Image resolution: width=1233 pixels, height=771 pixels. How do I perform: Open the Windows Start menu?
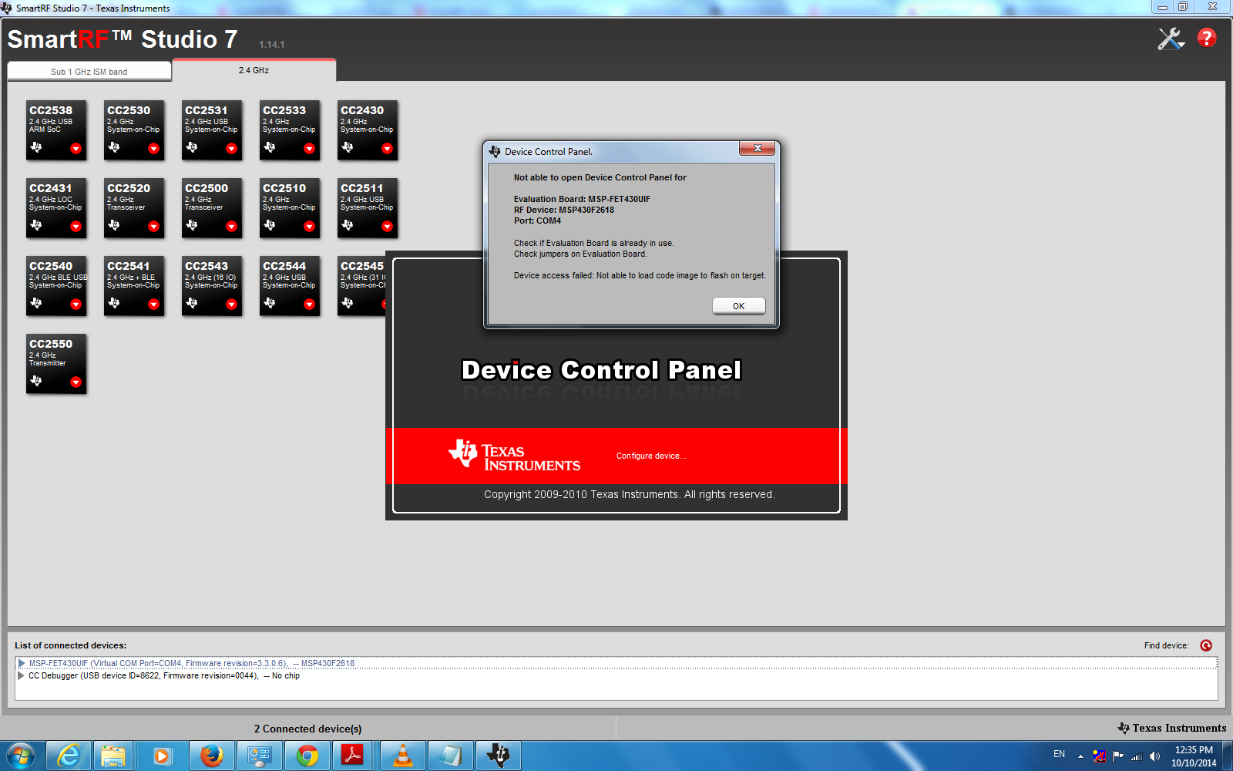coord(20,756)
